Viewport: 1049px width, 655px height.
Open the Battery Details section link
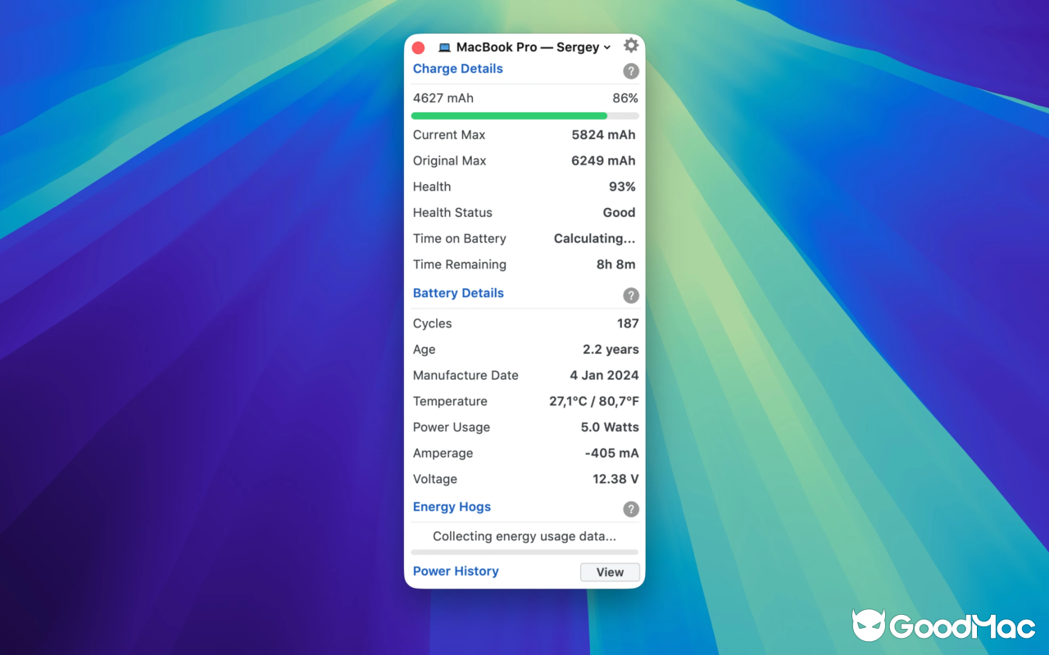pyautogui.click(x=458, y=293)
